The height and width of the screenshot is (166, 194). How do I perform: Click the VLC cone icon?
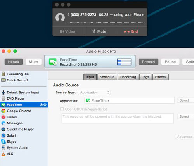click(x=3, y=154)
